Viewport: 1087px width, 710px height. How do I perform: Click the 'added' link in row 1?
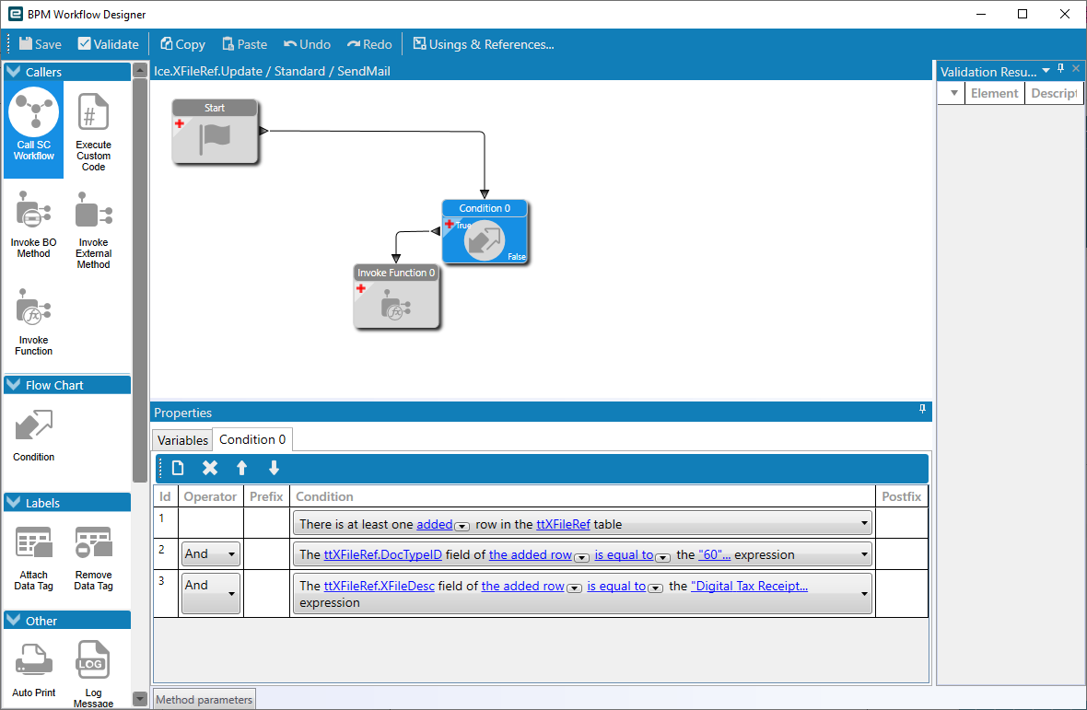click(x=435, y=524)
